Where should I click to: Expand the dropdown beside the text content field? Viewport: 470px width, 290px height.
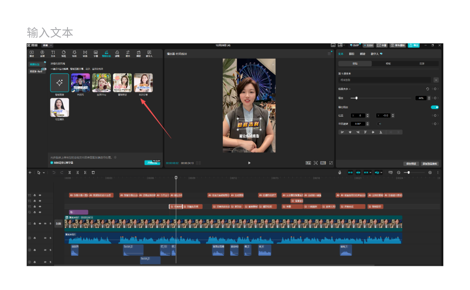click(x=436, y=80)
